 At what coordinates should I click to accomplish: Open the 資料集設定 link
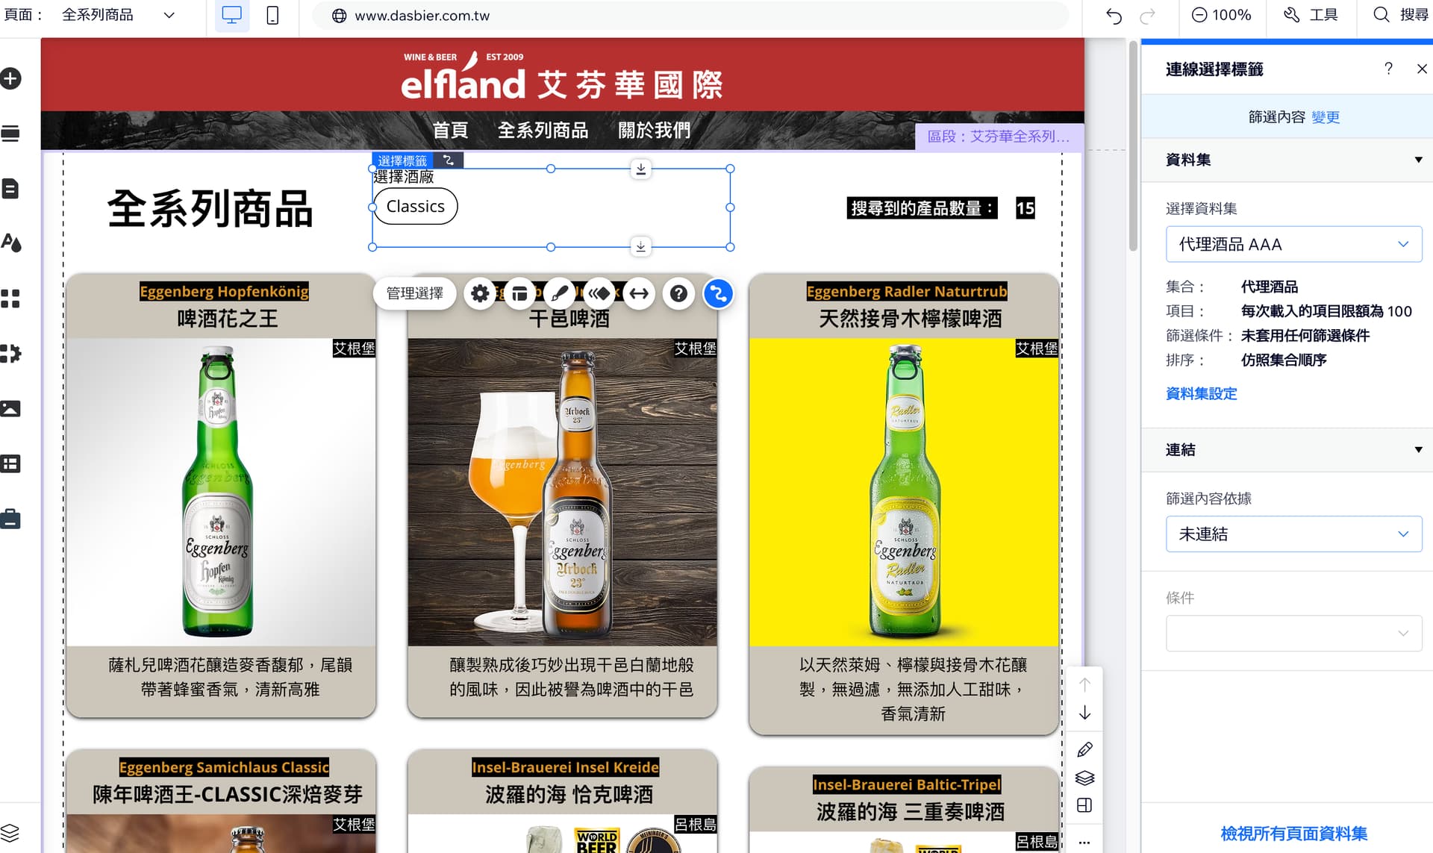pyautogui.click(x=1202, y=393)
